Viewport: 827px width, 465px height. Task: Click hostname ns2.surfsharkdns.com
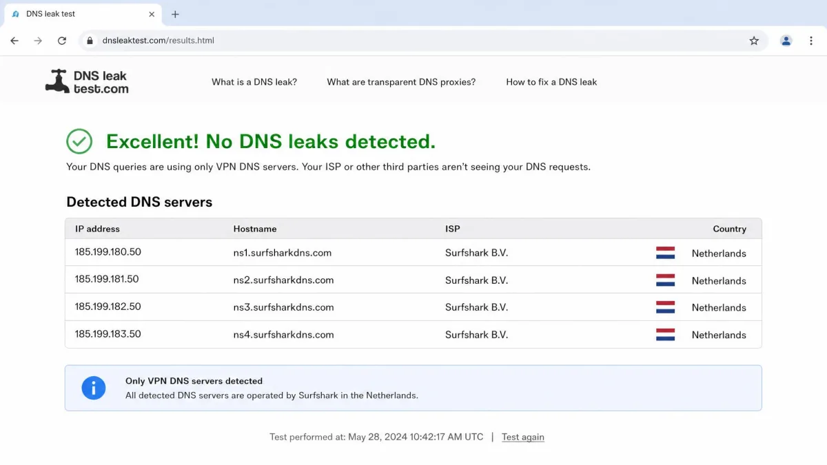[284, 280]
